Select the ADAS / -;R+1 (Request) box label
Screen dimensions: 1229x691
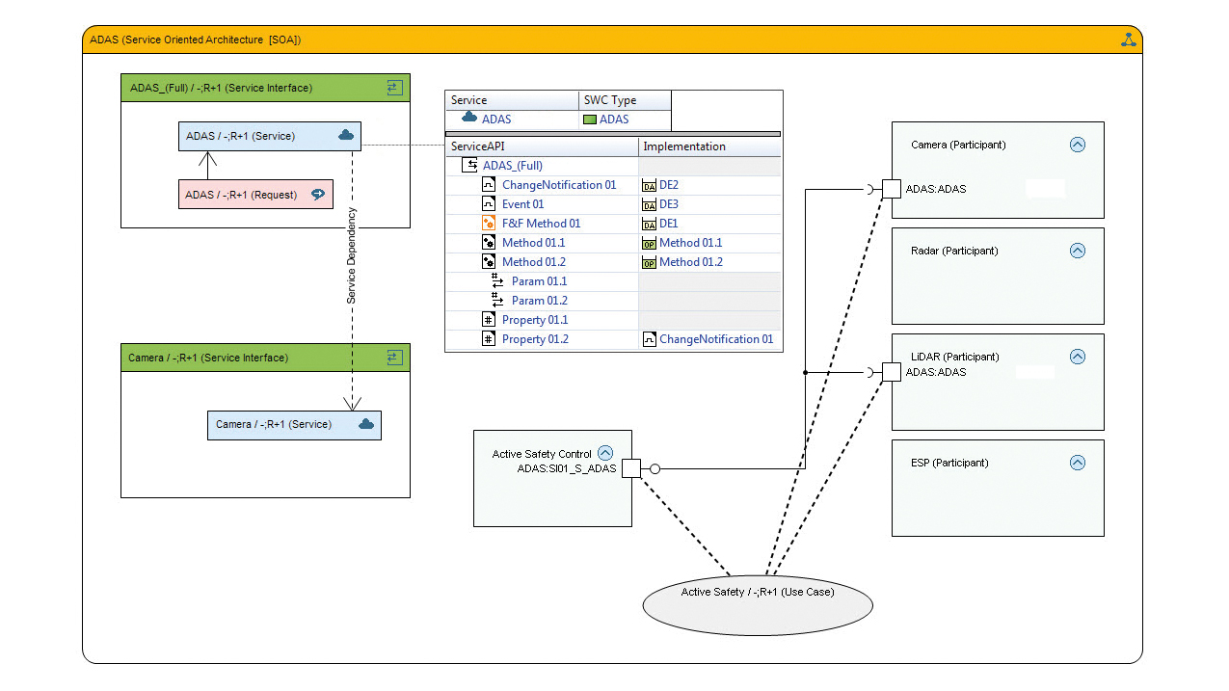[x=241, y=195]
